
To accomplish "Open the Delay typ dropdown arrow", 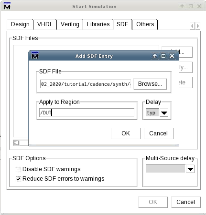I will click(x=164, y=113).
